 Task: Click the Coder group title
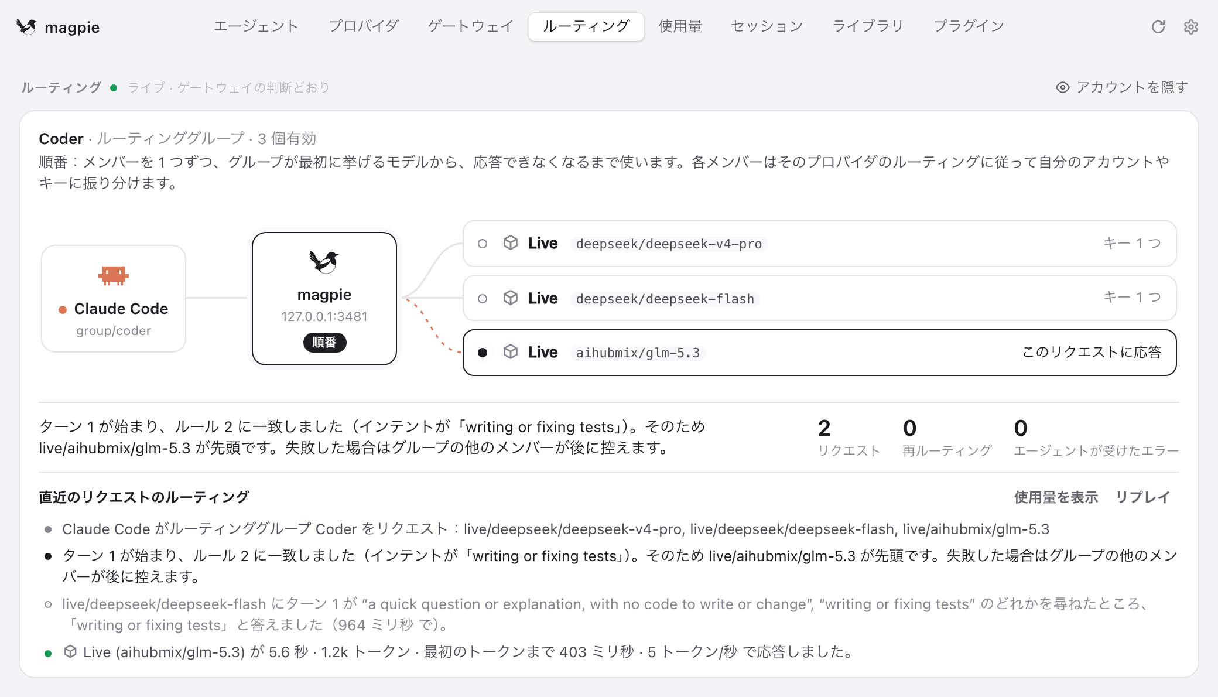pos(61,139)
